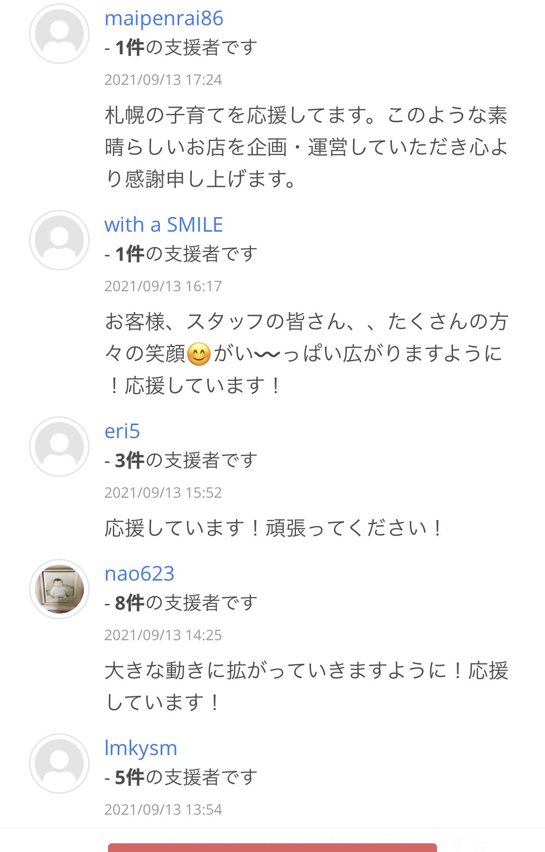The image size is (545, 852).
Task: Click timestamp 2021/09/13 14:25
Action: click(x=163, y=635)
